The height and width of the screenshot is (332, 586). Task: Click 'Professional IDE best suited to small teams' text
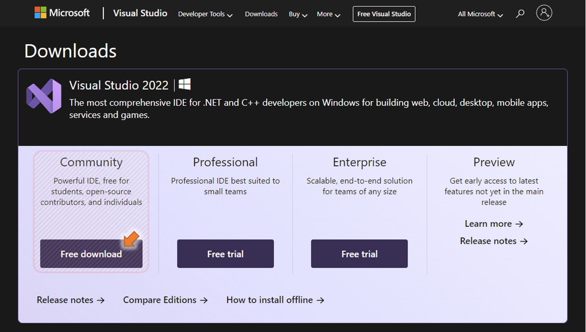click(x=225, y=186)
